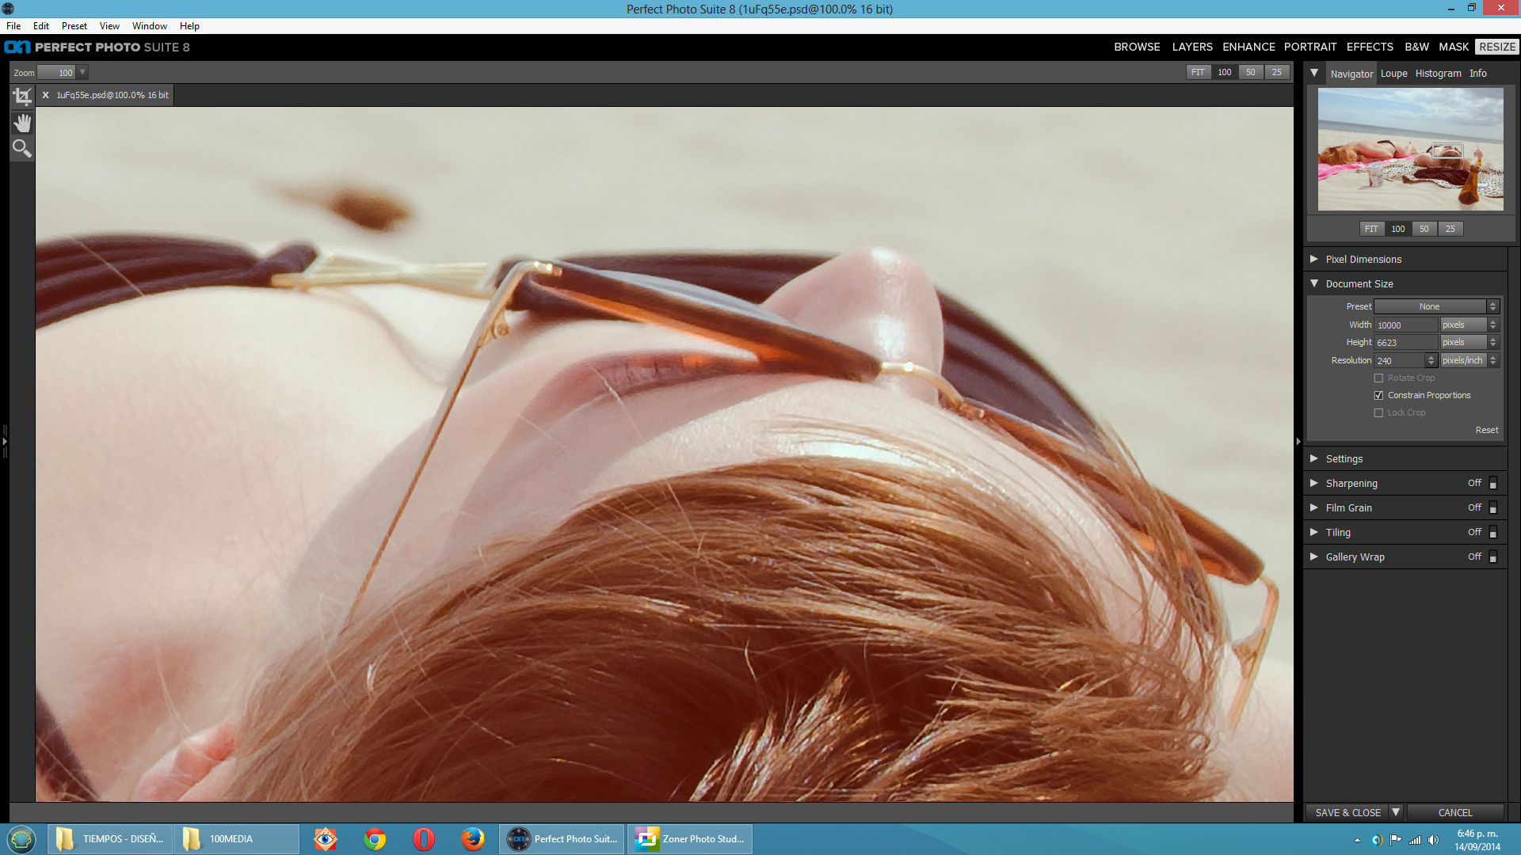Select the Zoom magnifier tool
The image size is (1521, 855).
point(22,148)
